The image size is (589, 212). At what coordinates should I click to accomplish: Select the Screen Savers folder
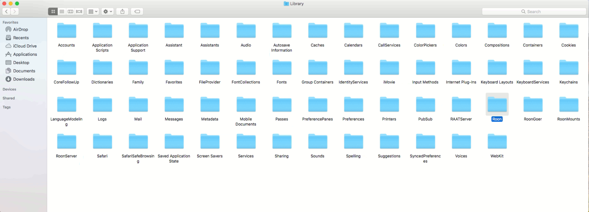[210, 141]
